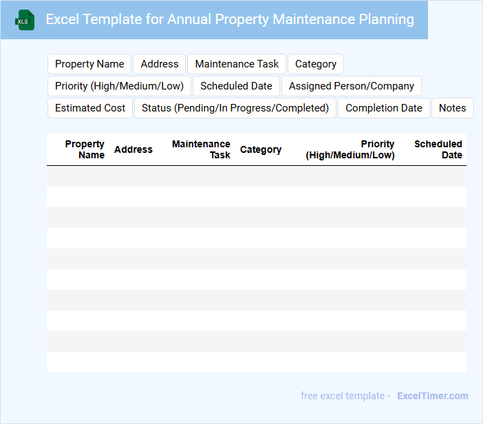The image size is (483, 424).
Task: Select the Maintenance Task column header
Action: [201, 149]
